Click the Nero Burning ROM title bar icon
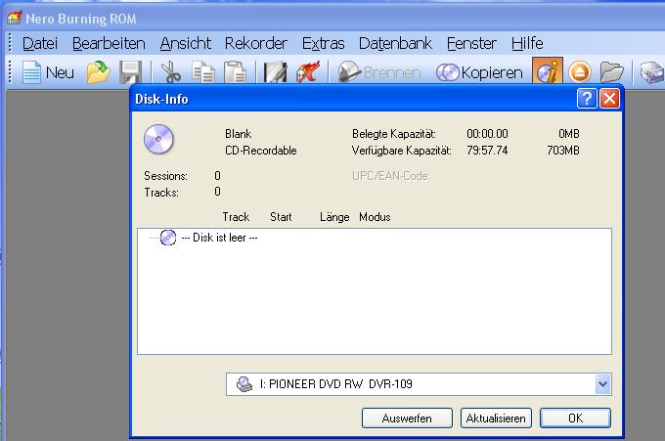This screenshot has width=665, height=441. point(14,18)
